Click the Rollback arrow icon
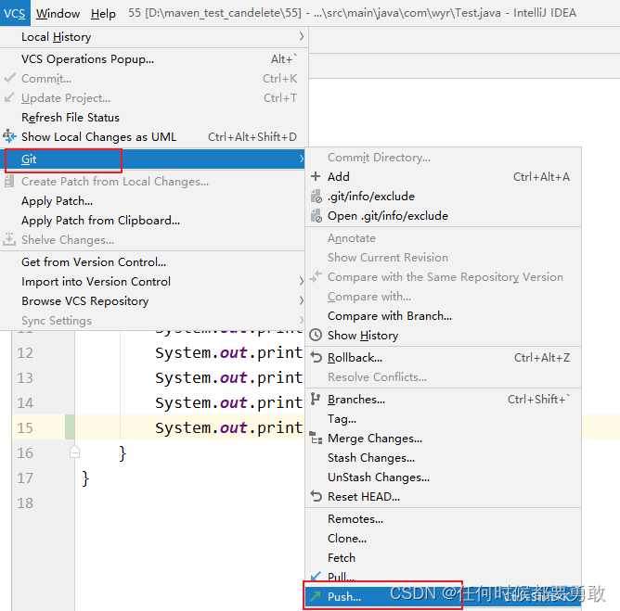The image size is (620, 611). pyautogui.click(x=316, y=357)
